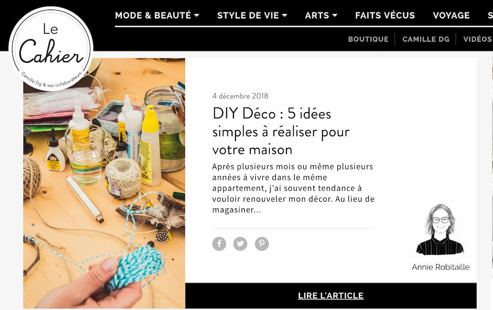Image resolution: width=493 pixels, height=310 pixels.
Task: Share article via Twitter icon
Action: pyautogui.click(x=240, y=244)
